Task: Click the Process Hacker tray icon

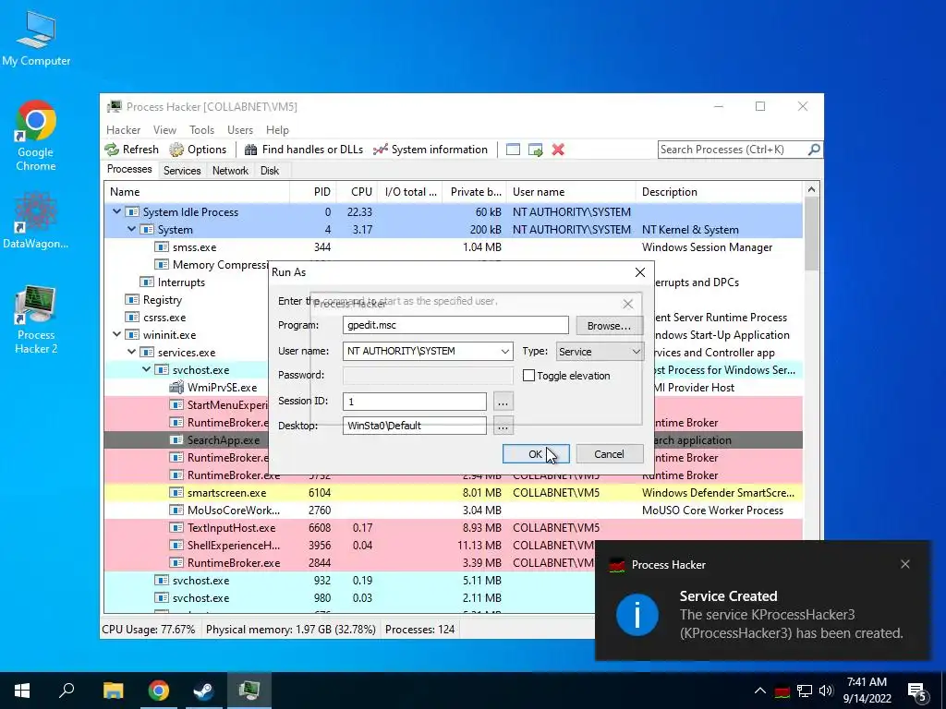Action: pos(782,691)
